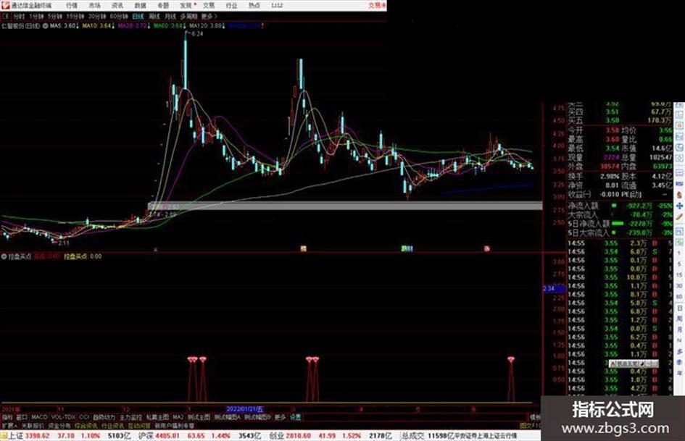685x441 pixels.
Task: Switch chart to 60分钟 tab
Action: coord(119,16)
